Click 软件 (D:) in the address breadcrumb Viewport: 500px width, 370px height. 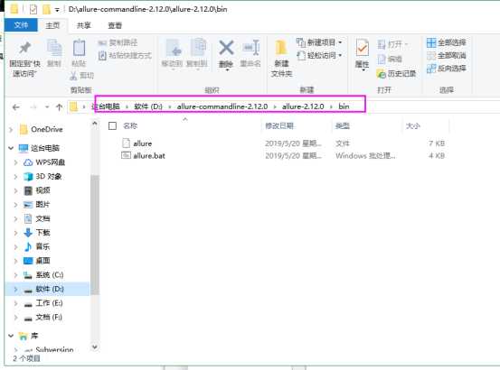coord(148,106)
